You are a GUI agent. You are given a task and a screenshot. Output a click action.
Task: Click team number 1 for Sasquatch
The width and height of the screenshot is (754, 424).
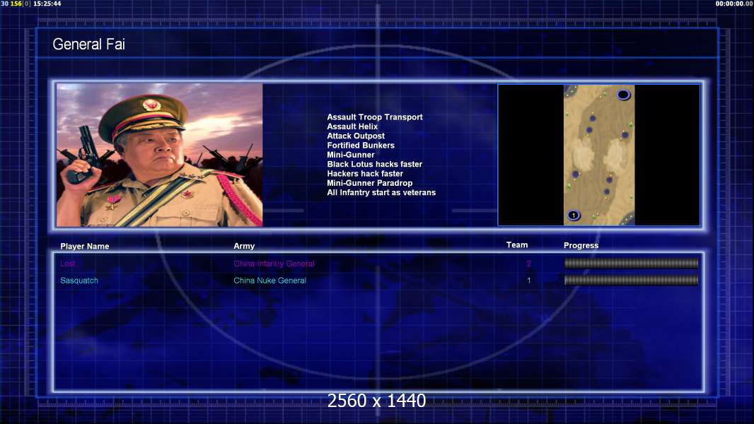point(528,281)
